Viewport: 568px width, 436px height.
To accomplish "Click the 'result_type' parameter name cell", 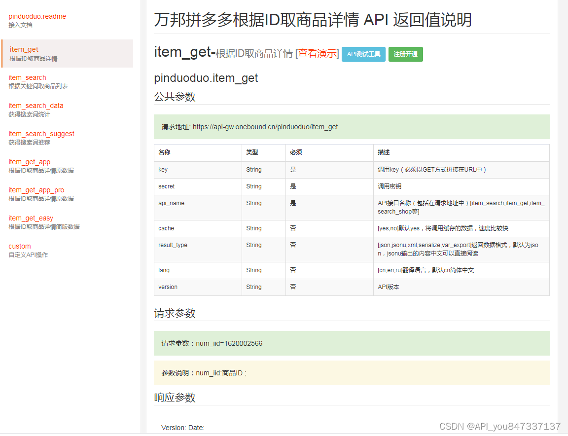I will point(198,250).
